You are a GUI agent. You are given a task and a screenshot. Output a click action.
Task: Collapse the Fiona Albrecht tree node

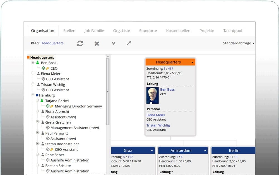click(x=37, y=111)
